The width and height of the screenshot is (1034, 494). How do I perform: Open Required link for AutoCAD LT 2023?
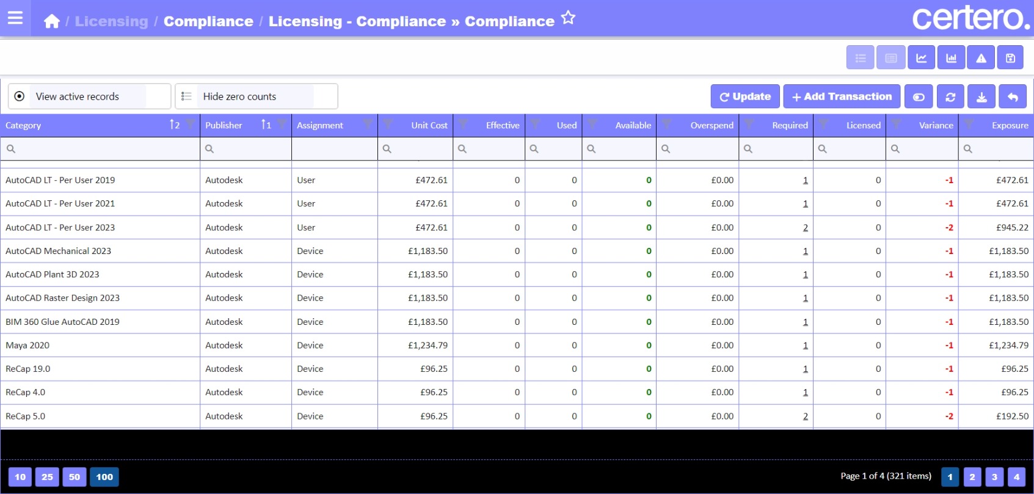[x=805, y=228]
